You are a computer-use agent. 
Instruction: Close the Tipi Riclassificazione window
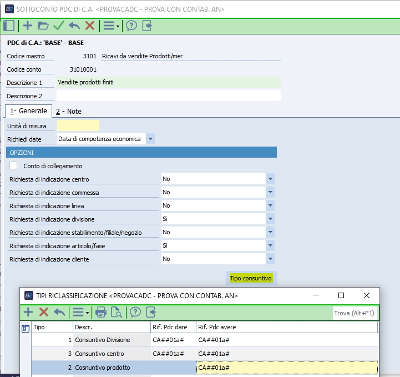point(367,295)
